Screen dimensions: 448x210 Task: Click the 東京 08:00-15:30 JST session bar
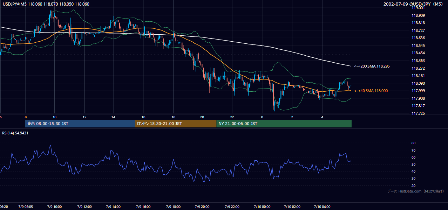click(x=80, y=124)
